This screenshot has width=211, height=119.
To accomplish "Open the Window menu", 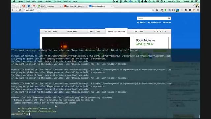I will click(67, 1).
